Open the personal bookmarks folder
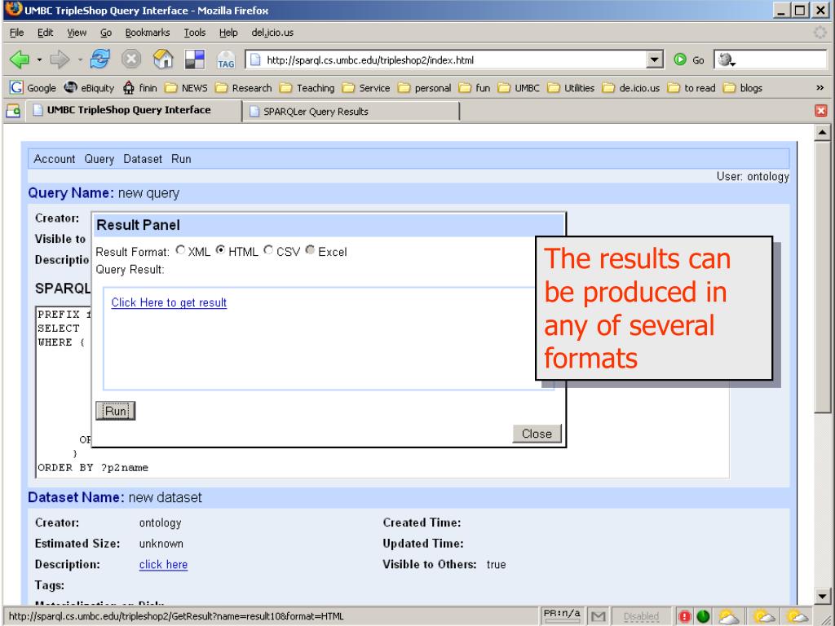The image size is (835, 626). tap(425, 88)
